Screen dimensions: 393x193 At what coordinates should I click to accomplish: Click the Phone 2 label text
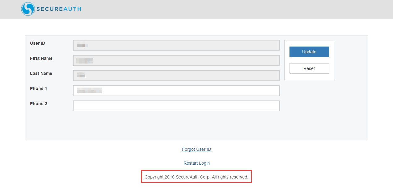click(x=38, y=104)
